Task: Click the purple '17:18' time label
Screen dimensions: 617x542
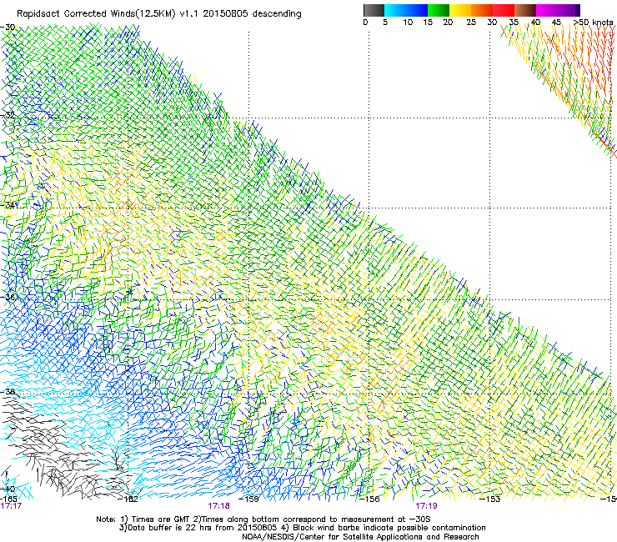Action: click(x=218, y=506)
